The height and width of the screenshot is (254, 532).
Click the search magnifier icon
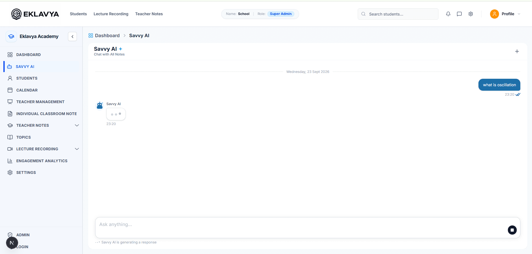pyautogui.click(x=363, y=14)
